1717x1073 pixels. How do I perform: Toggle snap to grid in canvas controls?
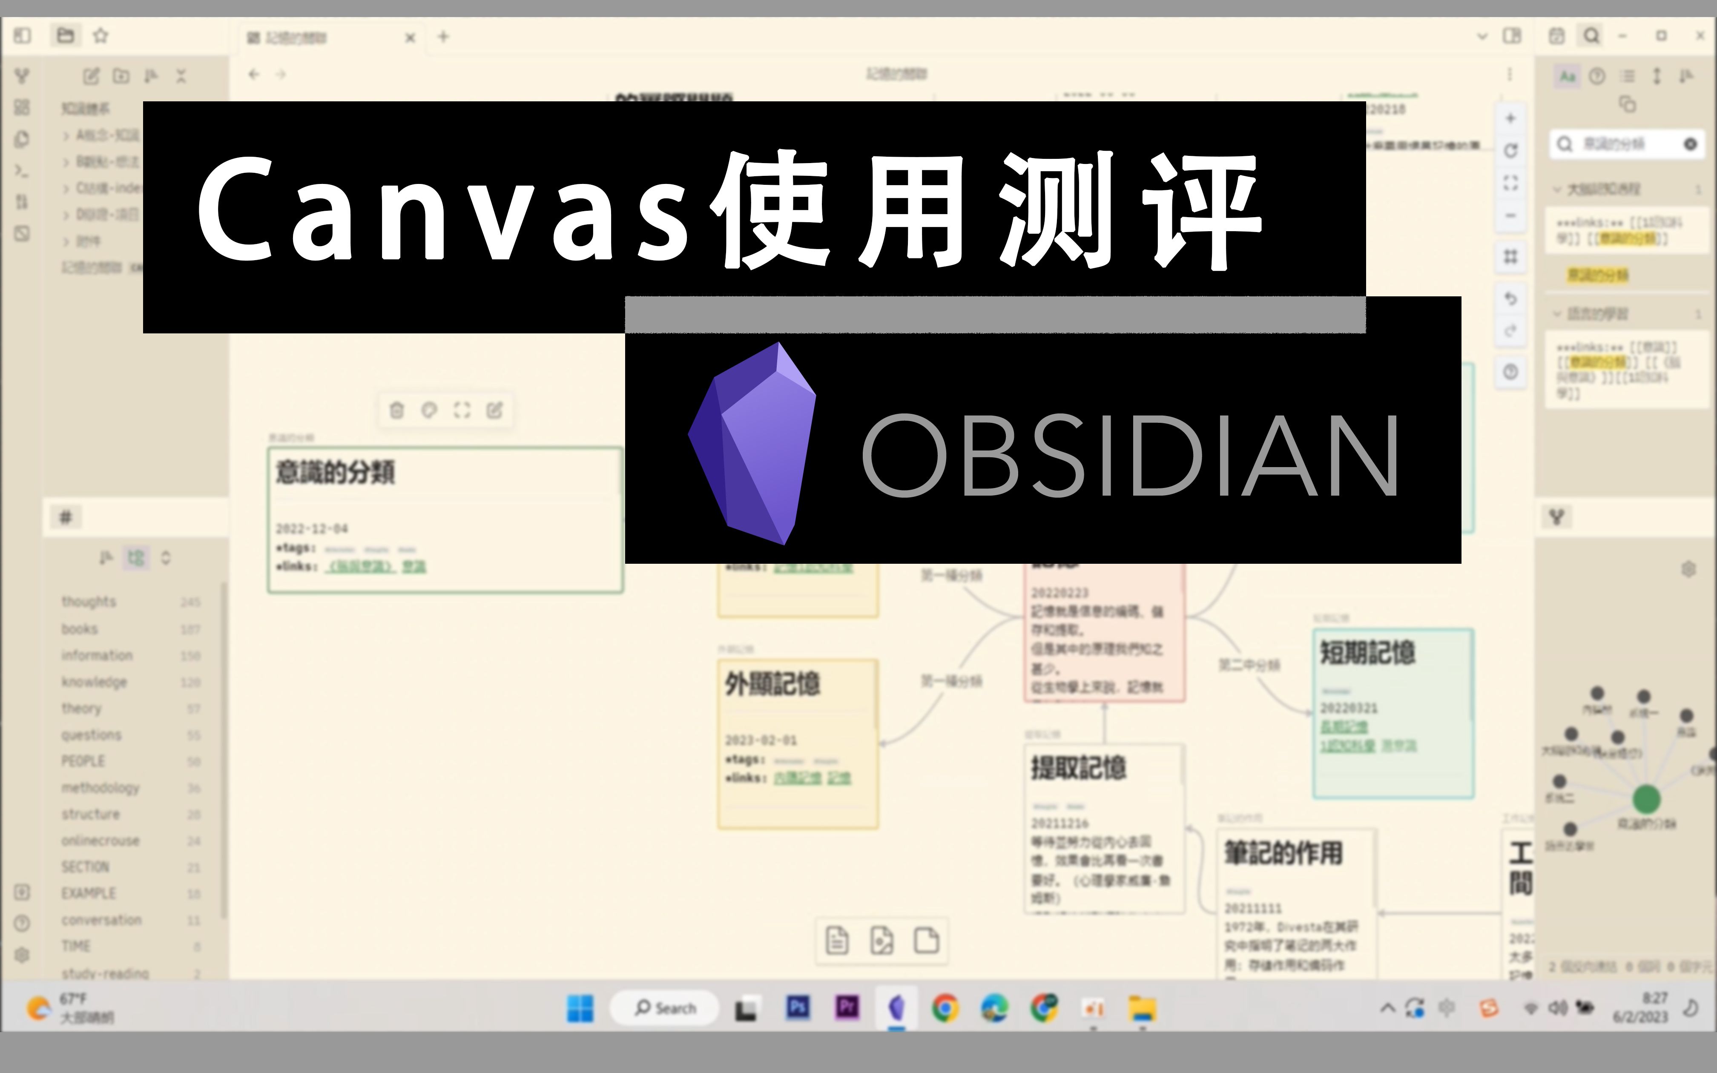[1510, 257]
